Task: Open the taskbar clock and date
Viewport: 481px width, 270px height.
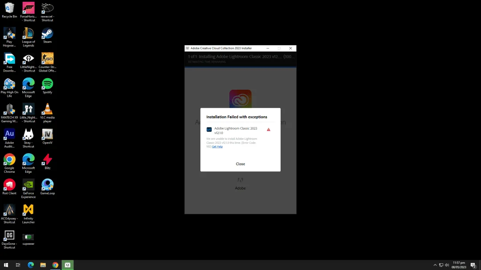Action: tap(459, 265)
